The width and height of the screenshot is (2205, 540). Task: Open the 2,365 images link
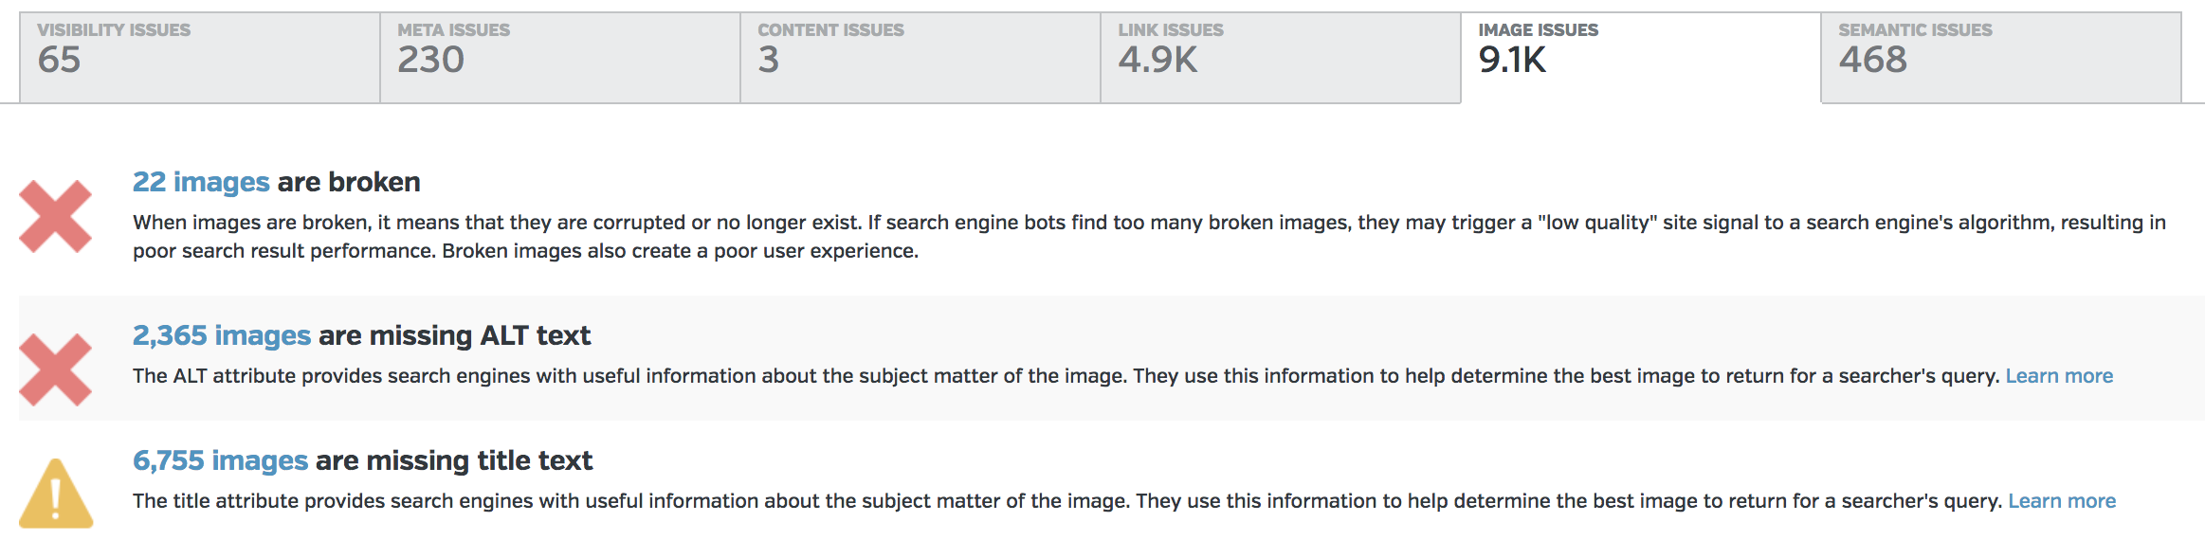[x=222, y=335]
